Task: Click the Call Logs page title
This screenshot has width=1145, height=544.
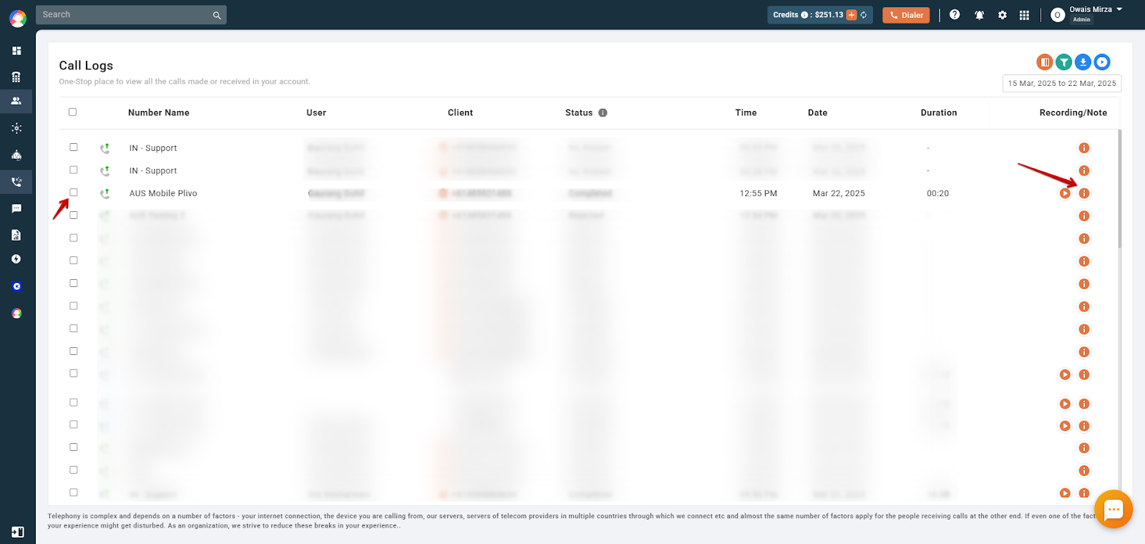Action: [86, 66]
